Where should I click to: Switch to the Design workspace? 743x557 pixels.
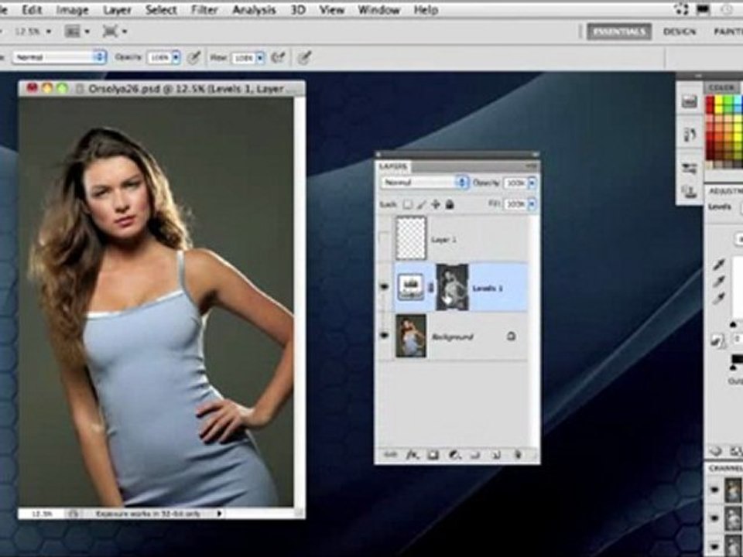(x=680, y=32)
